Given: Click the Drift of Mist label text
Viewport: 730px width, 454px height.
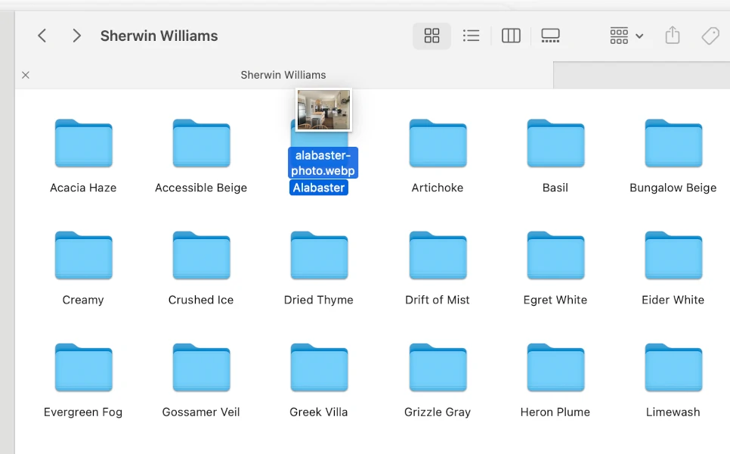Looking at the screenshot, I should (x=438, y=300).
